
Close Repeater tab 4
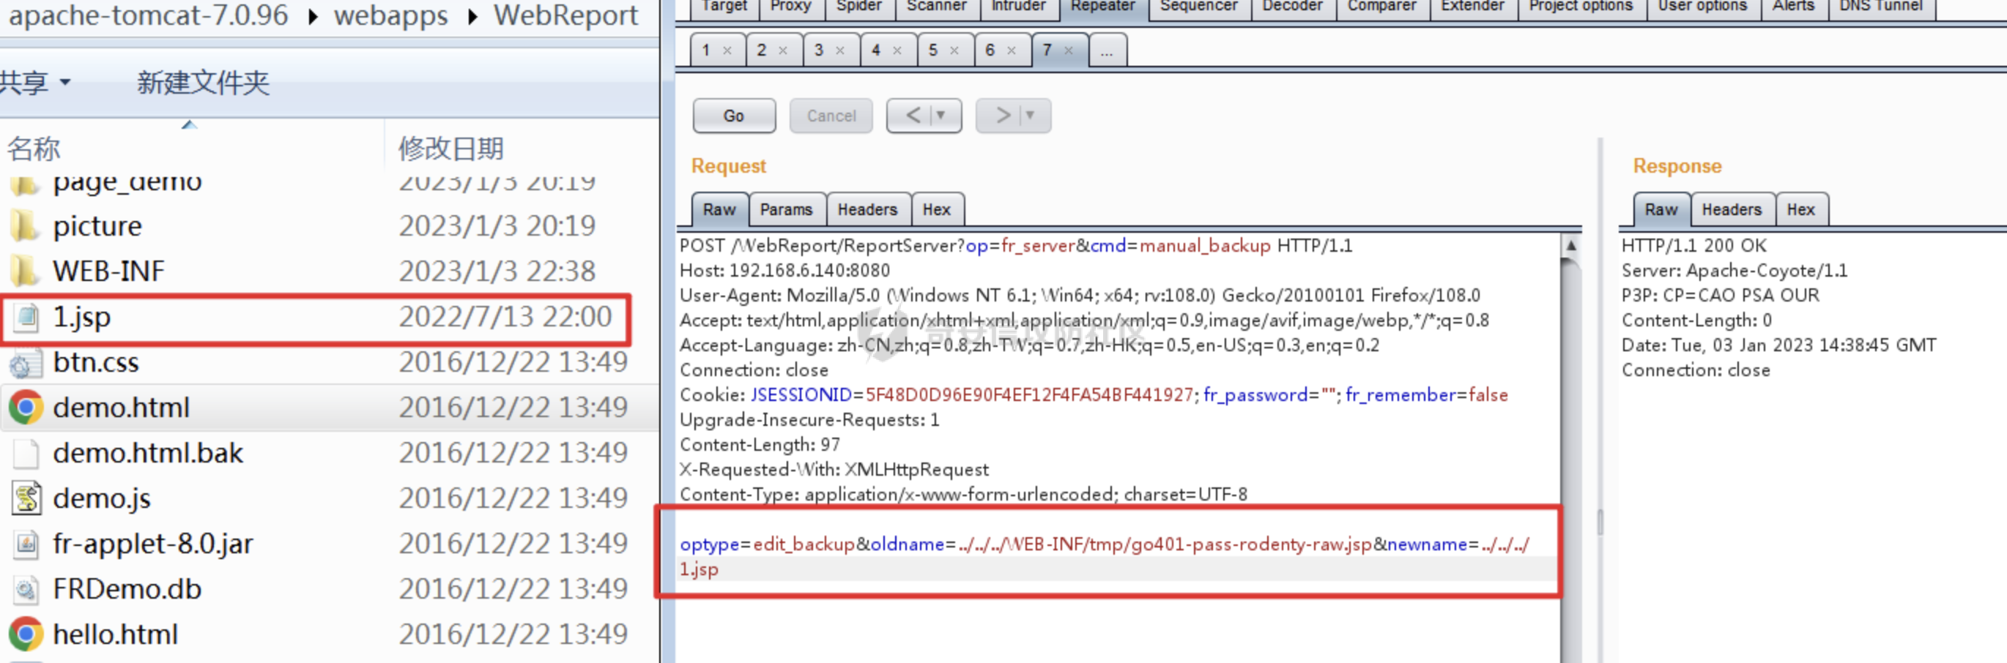tap(897, 50)
